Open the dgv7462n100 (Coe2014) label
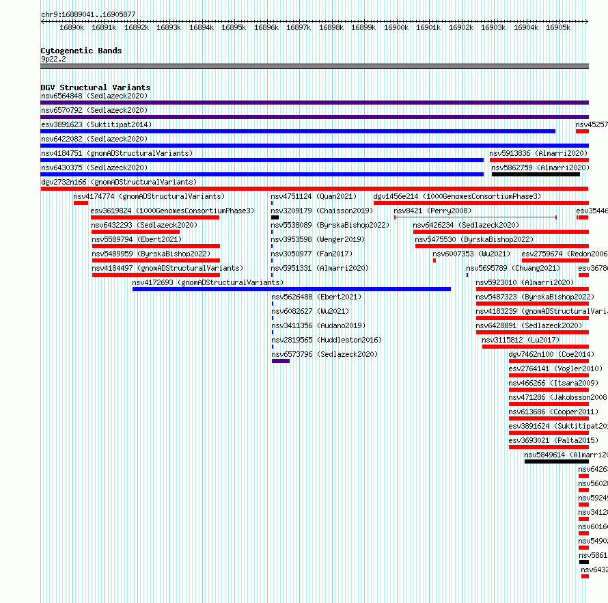 point(551,354)
